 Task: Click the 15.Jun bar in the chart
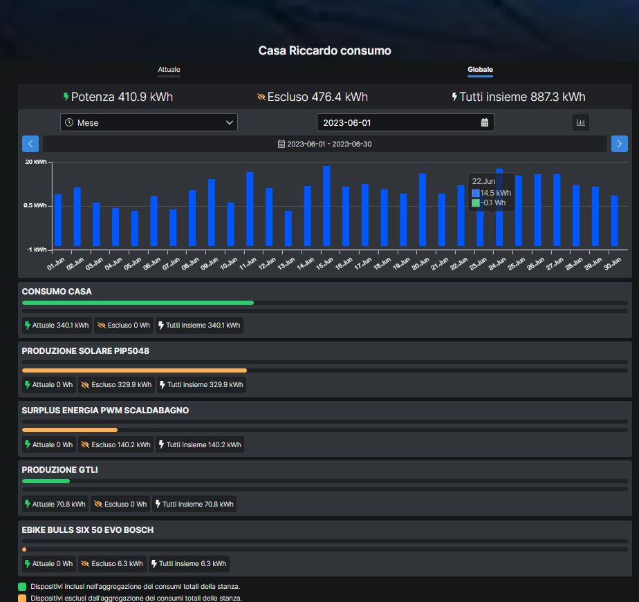point(326,206)
